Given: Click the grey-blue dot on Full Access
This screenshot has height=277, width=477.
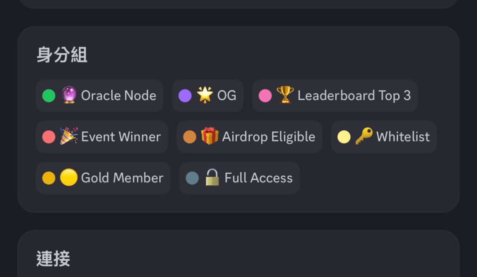Looking at the screenshot, I should tap(192, 178).
